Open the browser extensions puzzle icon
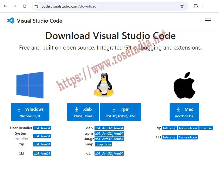Image resolution: width=219 pixels, height=175 pixels. (196, 6)
